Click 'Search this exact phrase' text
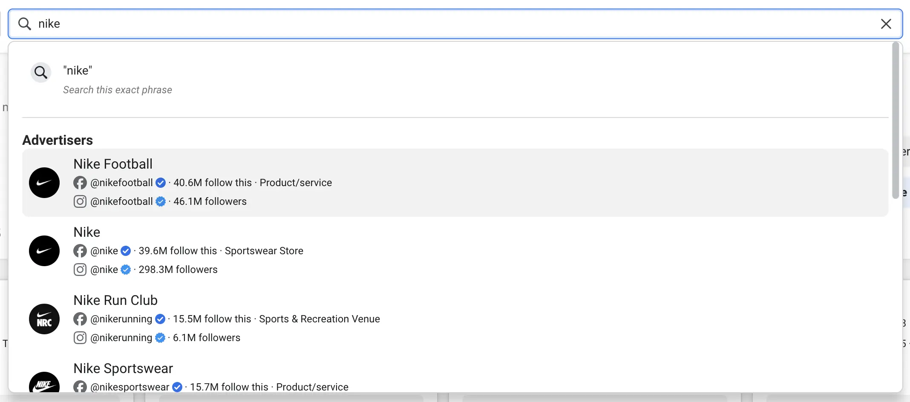 [x=118, y=90]
